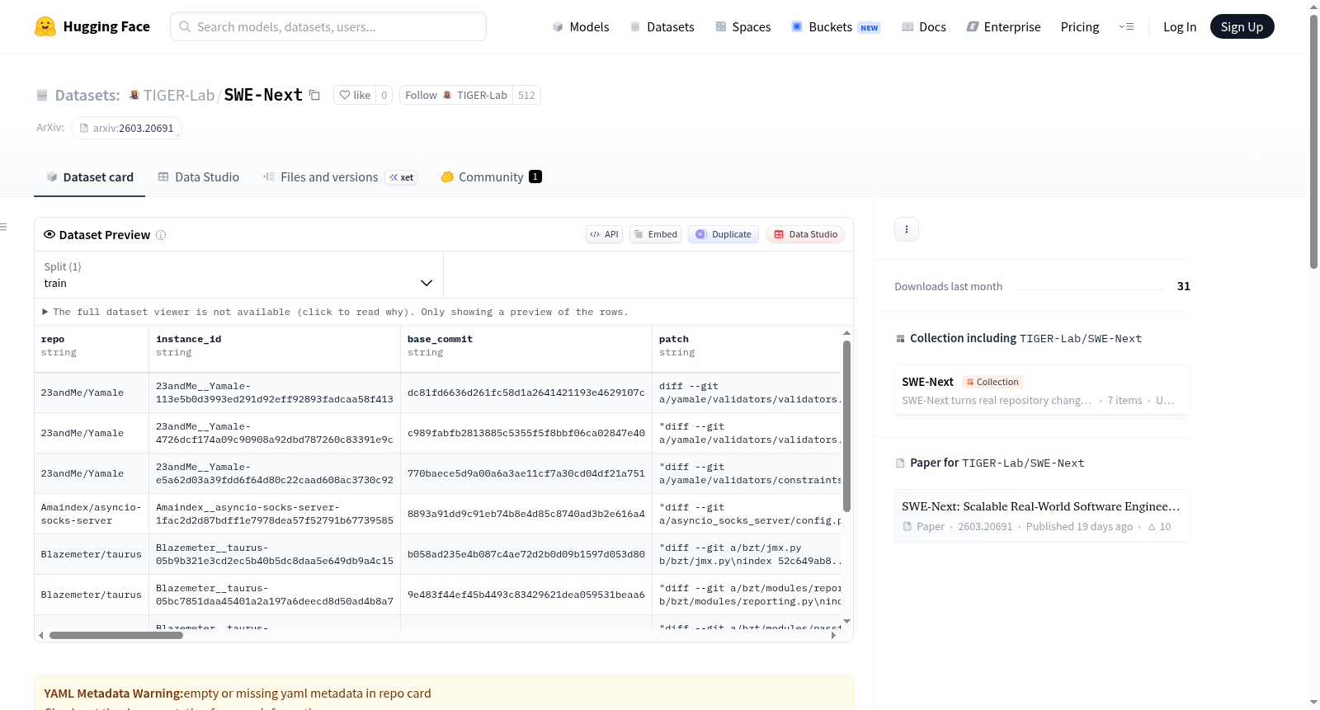The height and width of the screenshot is (710, 1320).
Task: Open Models in the top navigation
Action: [581, 26]
